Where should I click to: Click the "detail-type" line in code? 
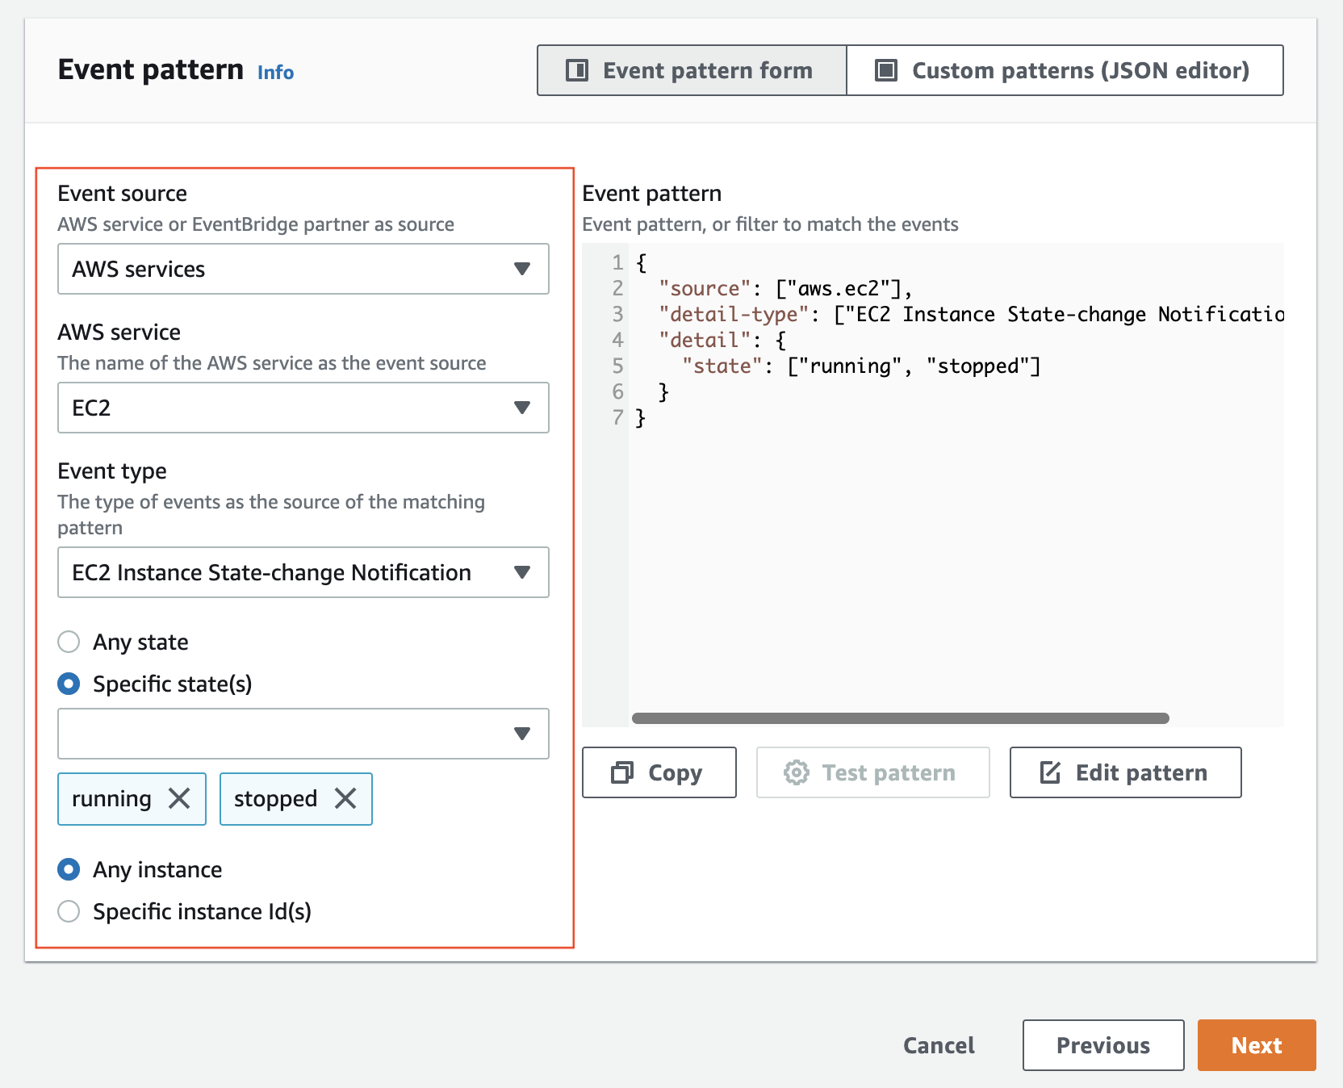[x=971, y=314]
